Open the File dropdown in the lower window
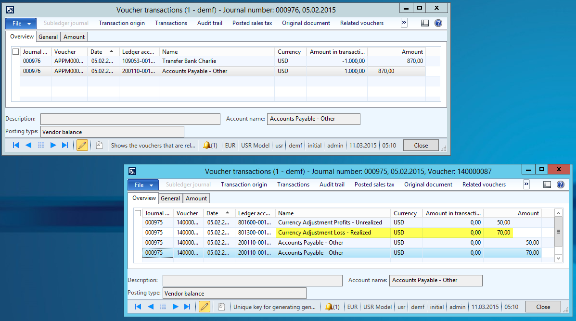 [x=143, y=185]
